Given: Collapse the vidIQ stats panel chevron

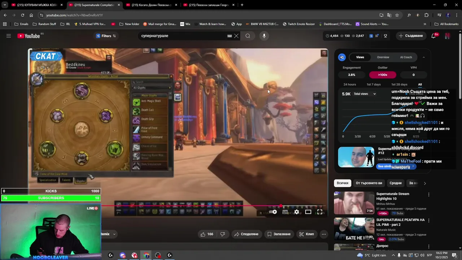Looking at the screenshot, I should click(x=424, y=57).
